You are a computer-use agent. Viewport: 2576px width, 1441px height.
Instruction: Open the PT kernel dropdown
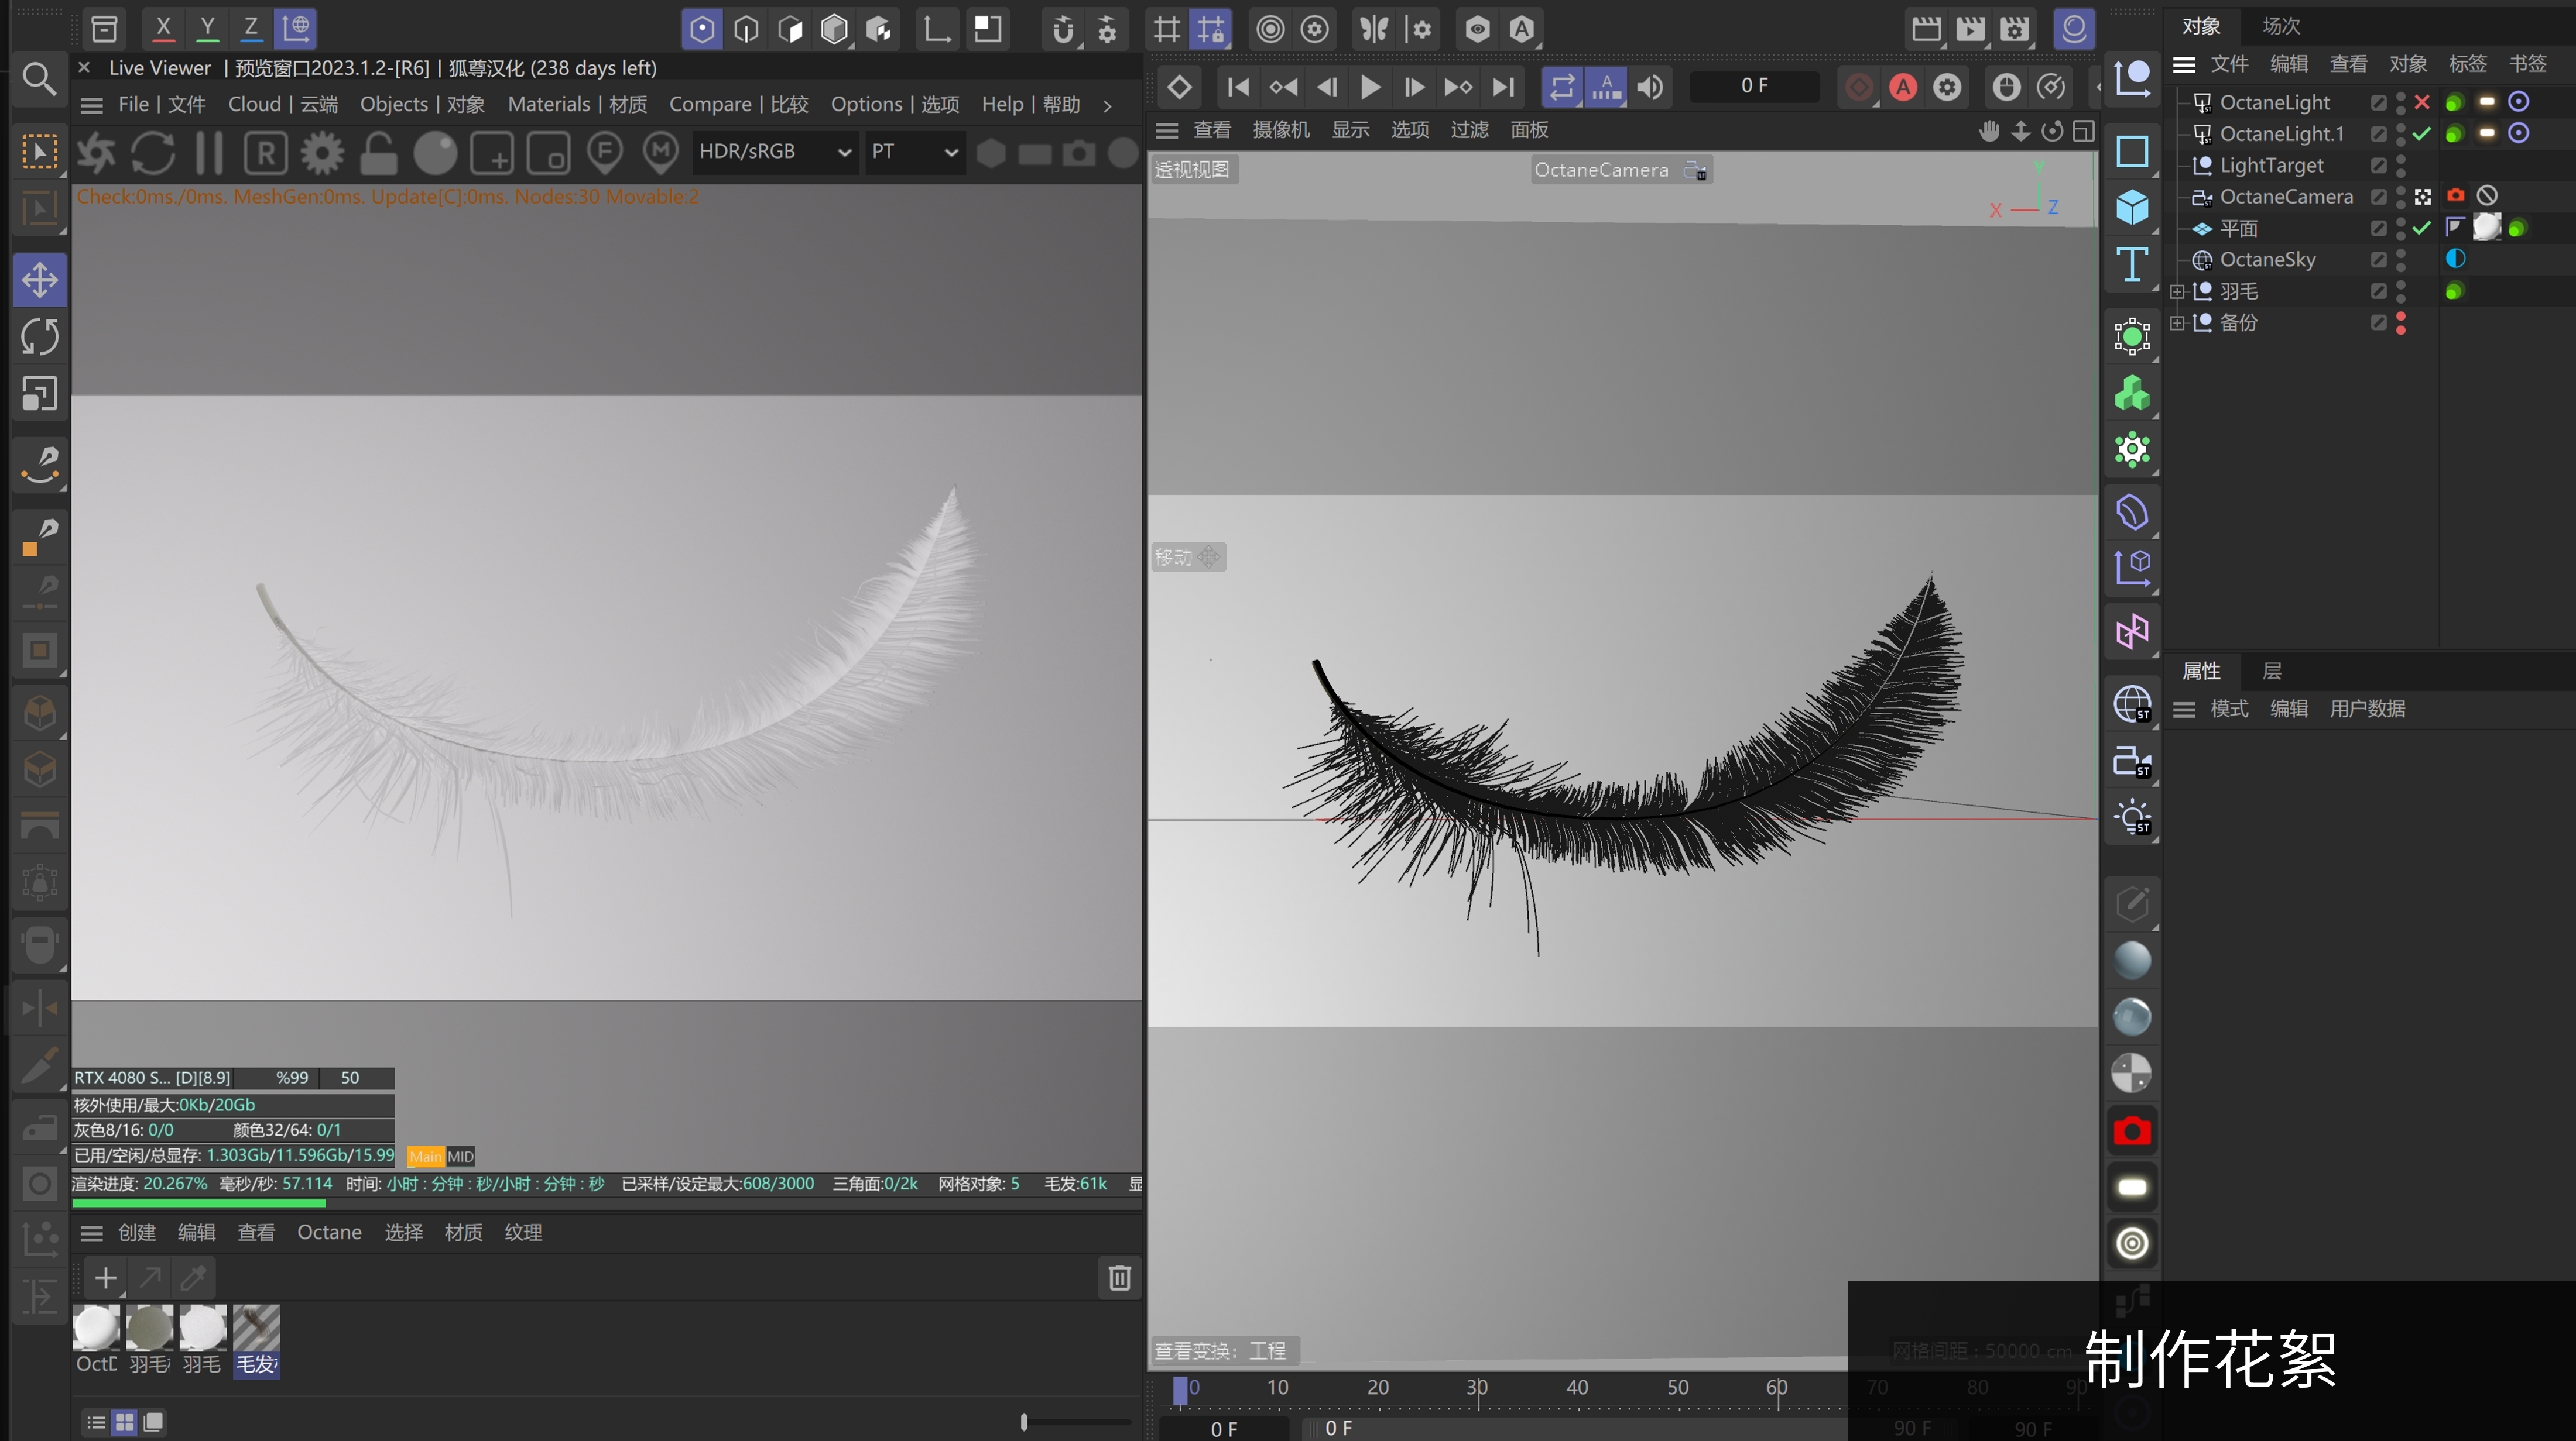(x=914, y=152)
